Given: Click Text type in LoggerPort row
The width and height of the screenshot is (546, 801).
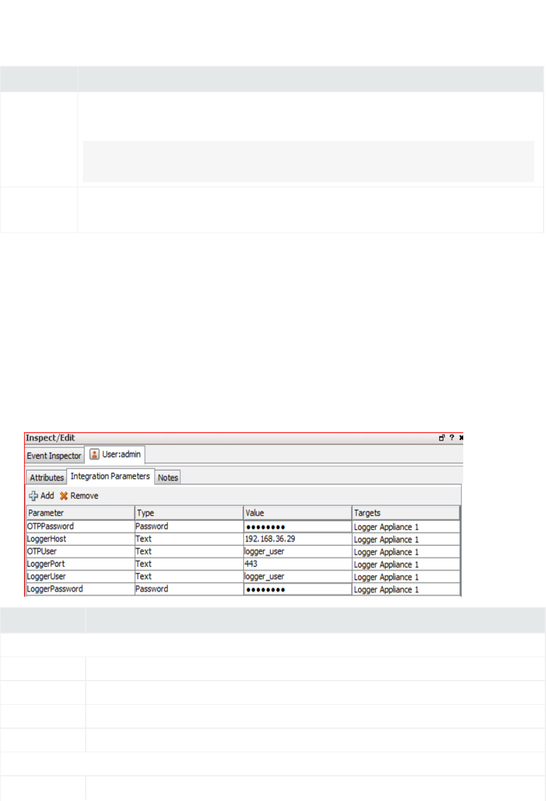Looking at the screenshot, I should click(x=189, y=564).
